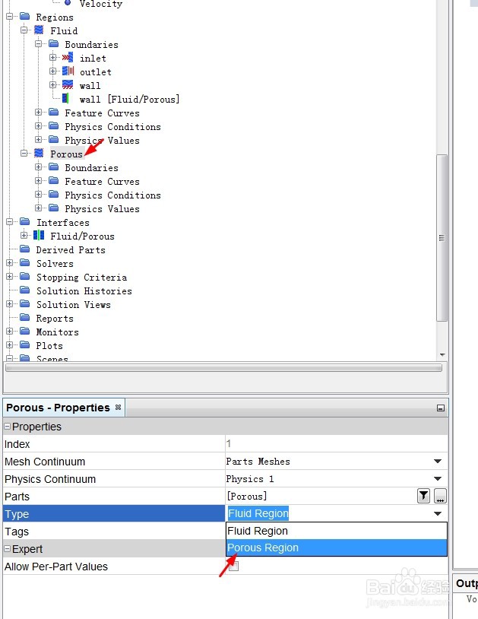Image resolution: width=478 pixels, height=619 pixels.
Task: Click the Fluid/Porous interface icon
Action: 39,236
